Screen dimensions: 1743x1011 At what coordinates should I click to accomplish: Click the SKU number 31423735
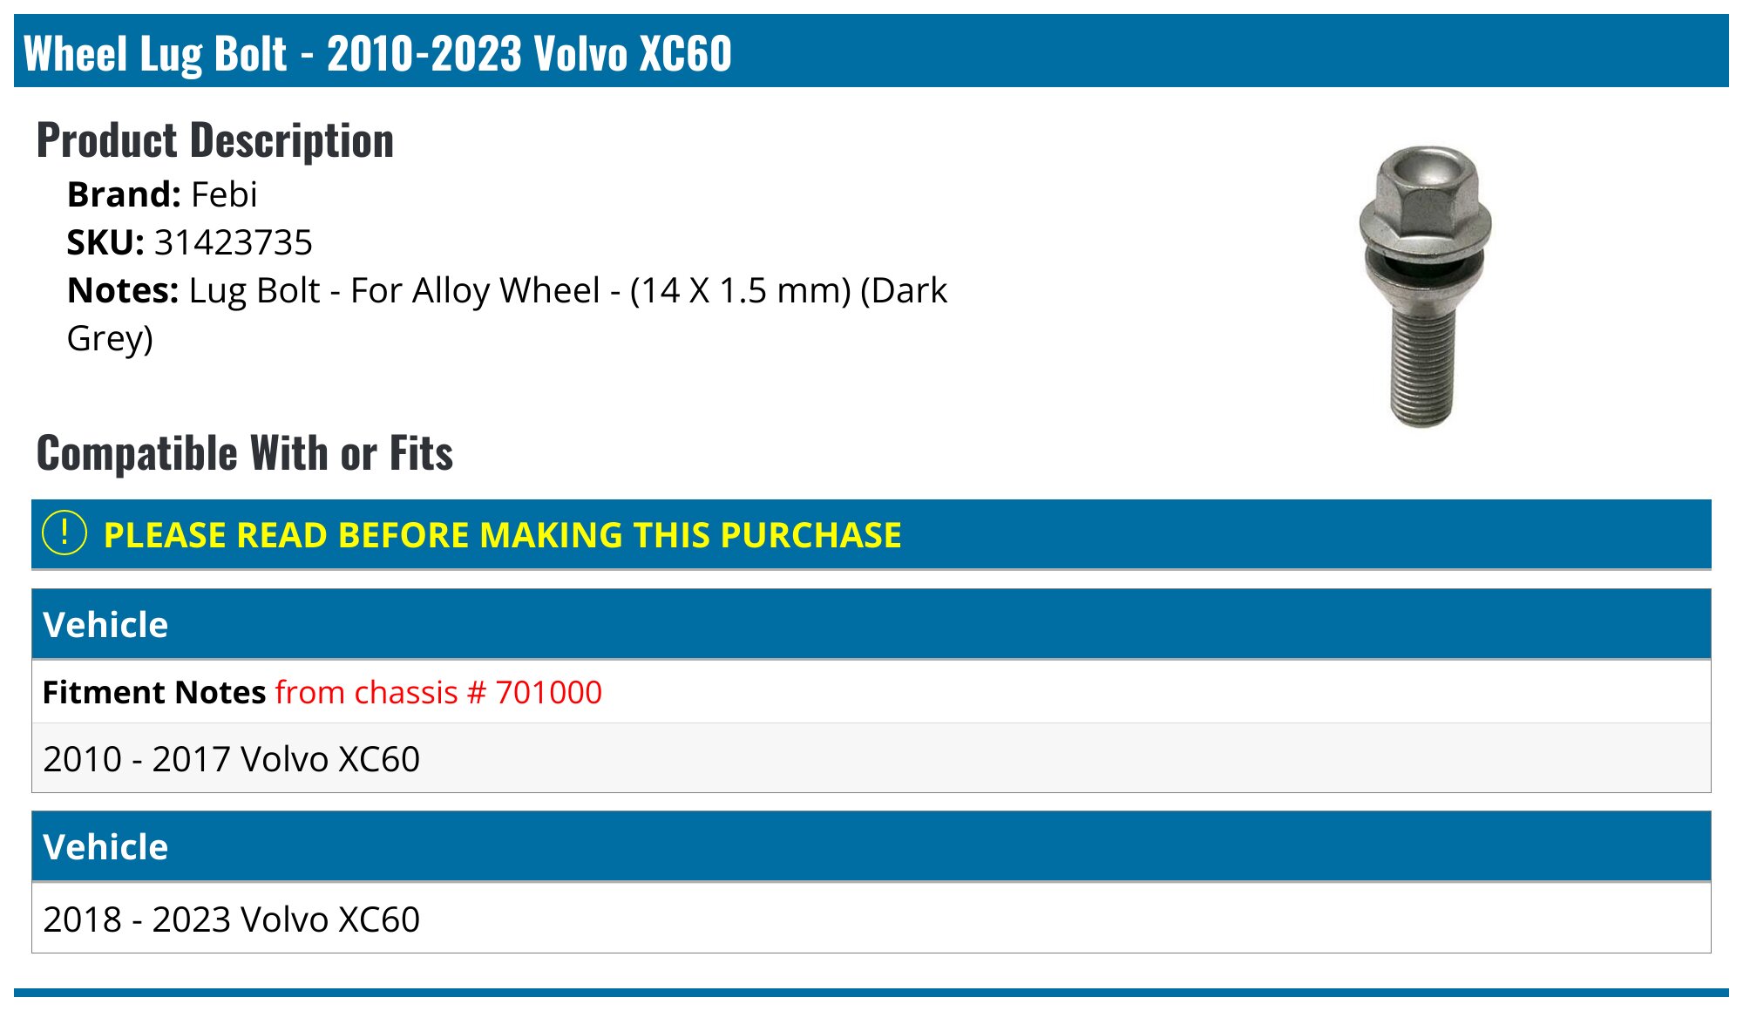coord(233,242)
